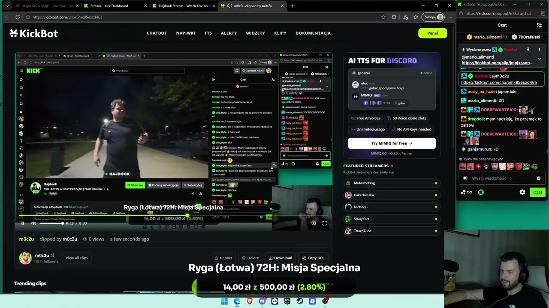Open chat settings gear in Czat window
Viewport: 549px width, 308px height.
tap(522, 192)
